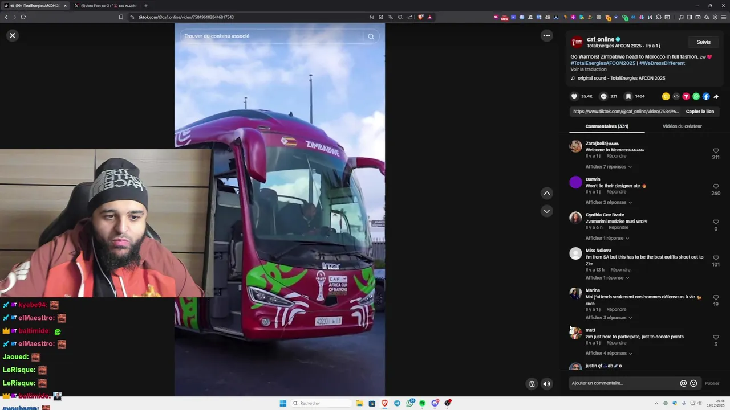Open Telegram from the taskbar

(x=397, y=403)
